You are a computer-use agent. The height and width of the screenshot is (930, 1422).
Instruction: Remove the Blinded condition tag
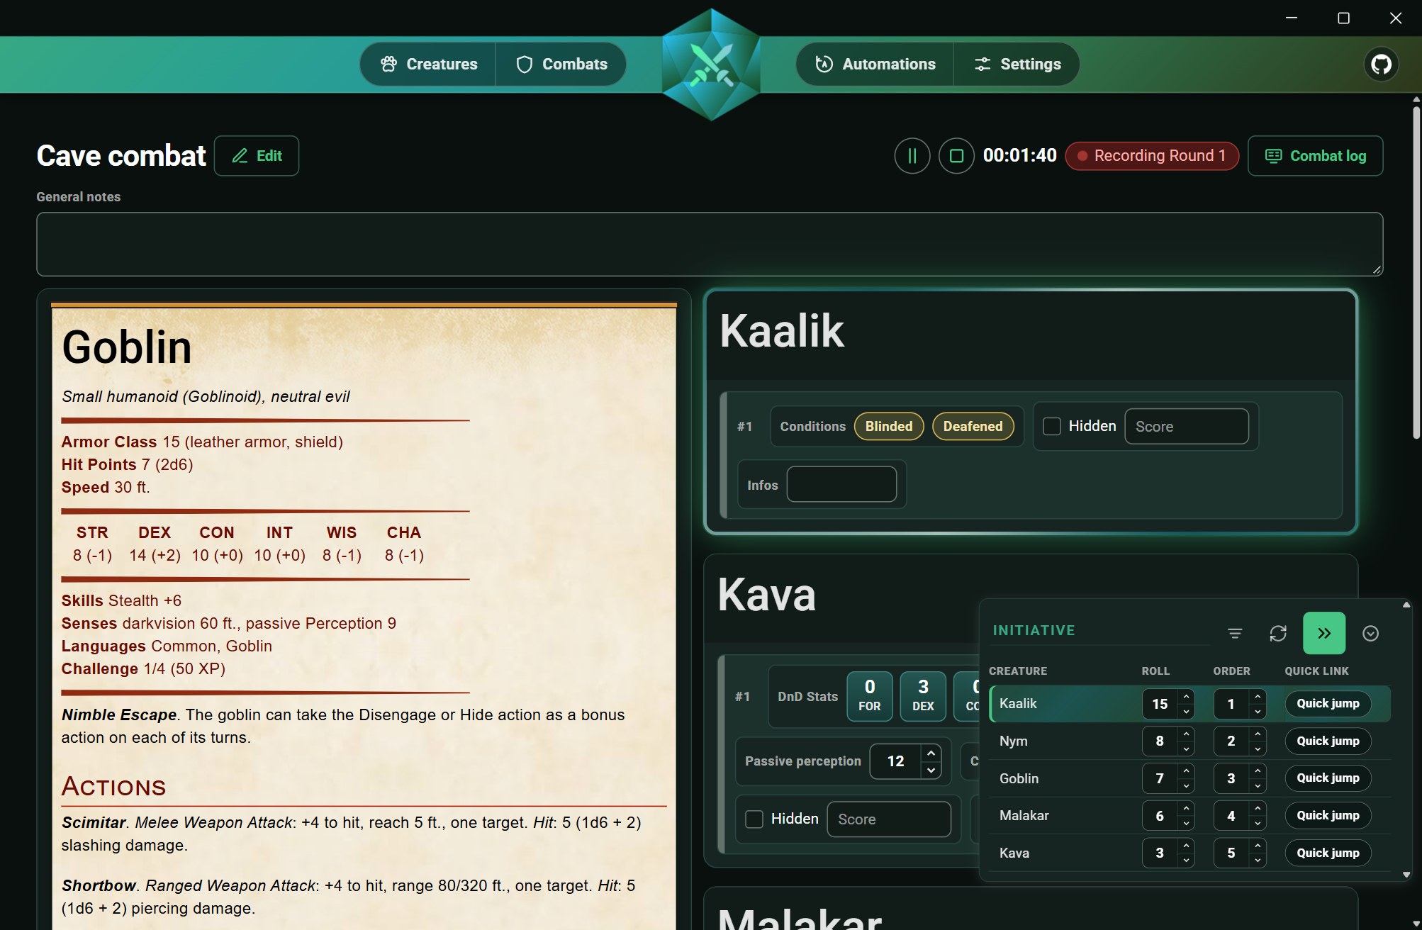tap(889, 427)
